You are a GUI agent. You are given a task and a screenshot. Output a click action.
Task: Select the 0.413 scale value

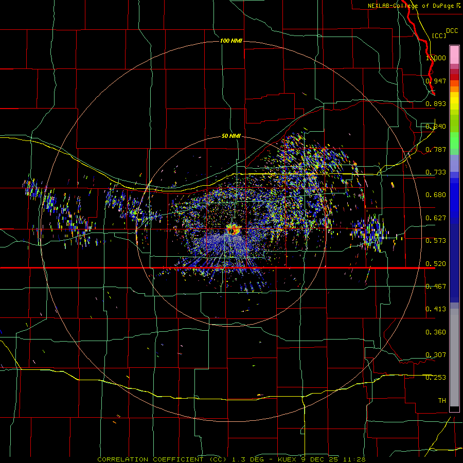coord(436,309)
